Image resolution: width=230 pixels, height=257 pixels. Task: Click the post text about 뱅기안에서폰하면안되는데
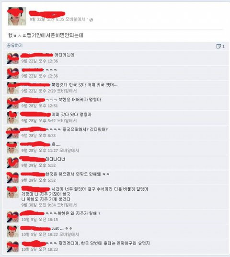click(x=46, y=35)
